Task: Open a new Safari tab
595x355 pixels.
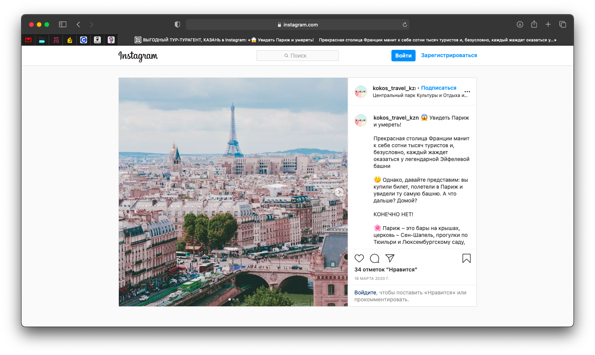Action: click(x=548, y=25)
